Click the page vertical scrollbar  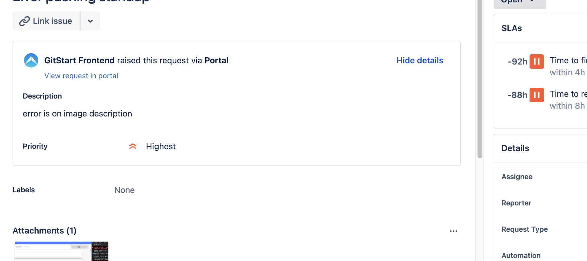[480, 79]
